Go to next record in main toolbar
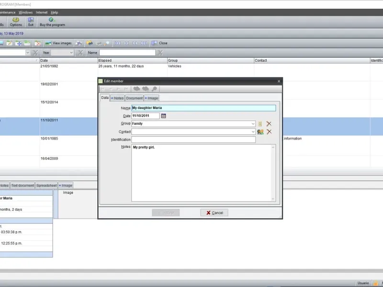Screen dimensions: 383x287 135,43
